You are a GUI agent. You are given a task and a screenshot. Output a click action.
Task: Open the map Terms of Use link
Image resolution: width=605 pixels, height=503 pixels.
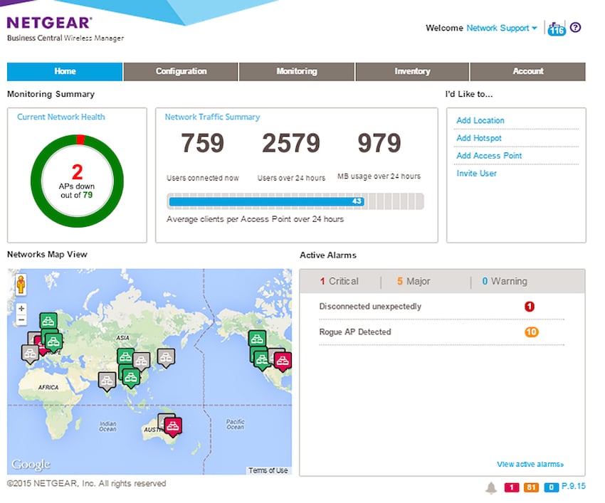pyautogui.click(x=268, y=470)
